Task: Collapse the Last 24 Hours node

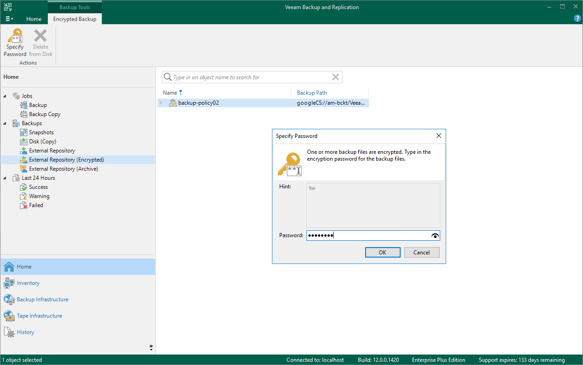Action: [x=5, y=178]
